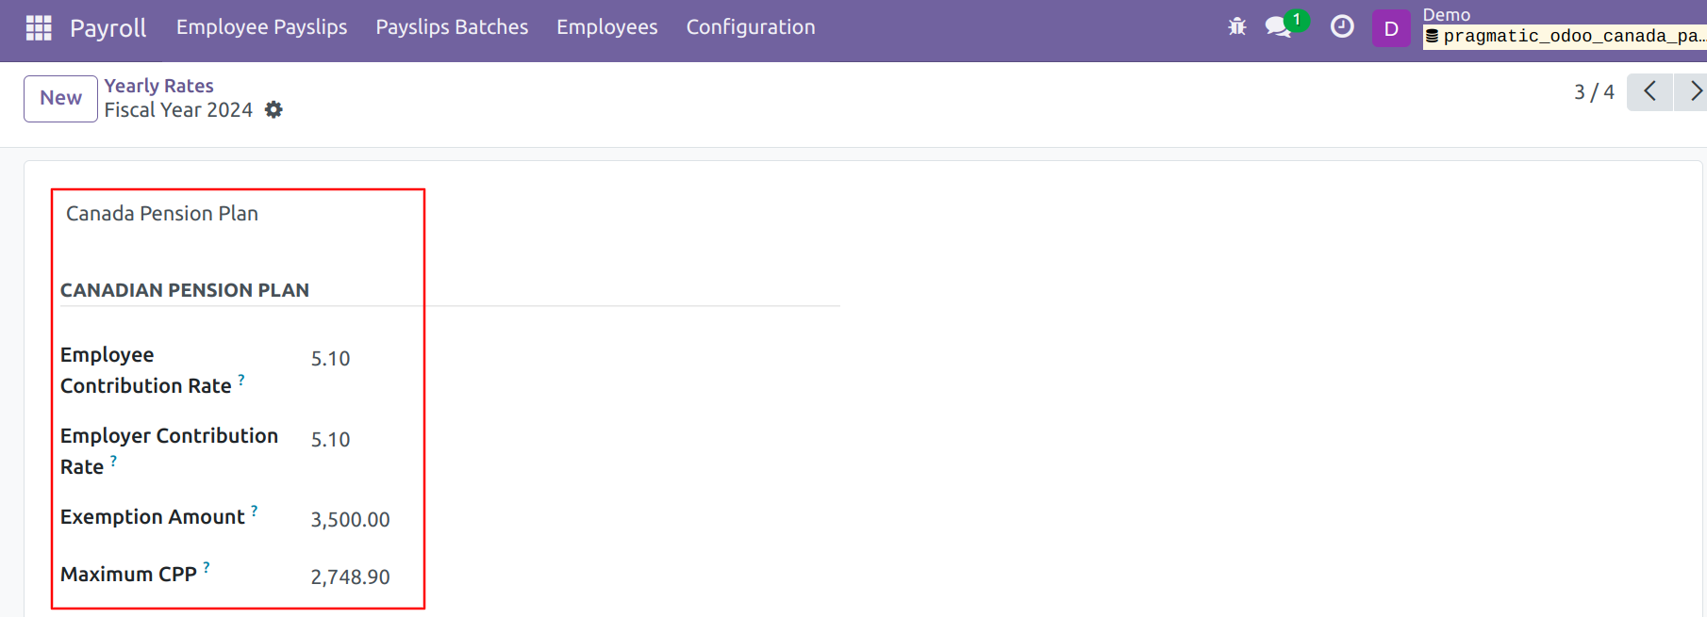
Task: Open the conversations chat icon
Action: point(1279,27)
